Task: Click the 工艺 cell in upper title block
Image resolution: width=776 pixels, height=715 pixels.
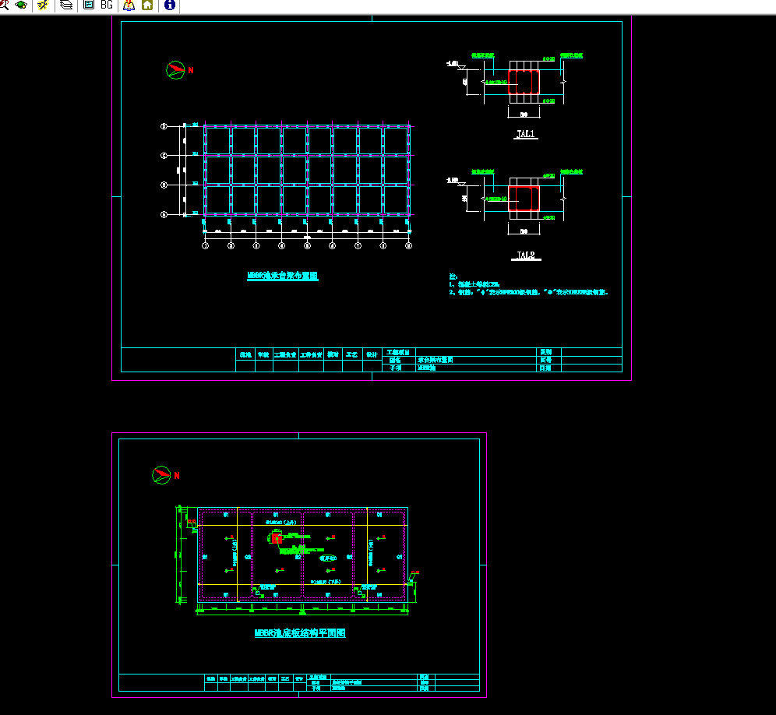Action: click(x=352, y=355)
